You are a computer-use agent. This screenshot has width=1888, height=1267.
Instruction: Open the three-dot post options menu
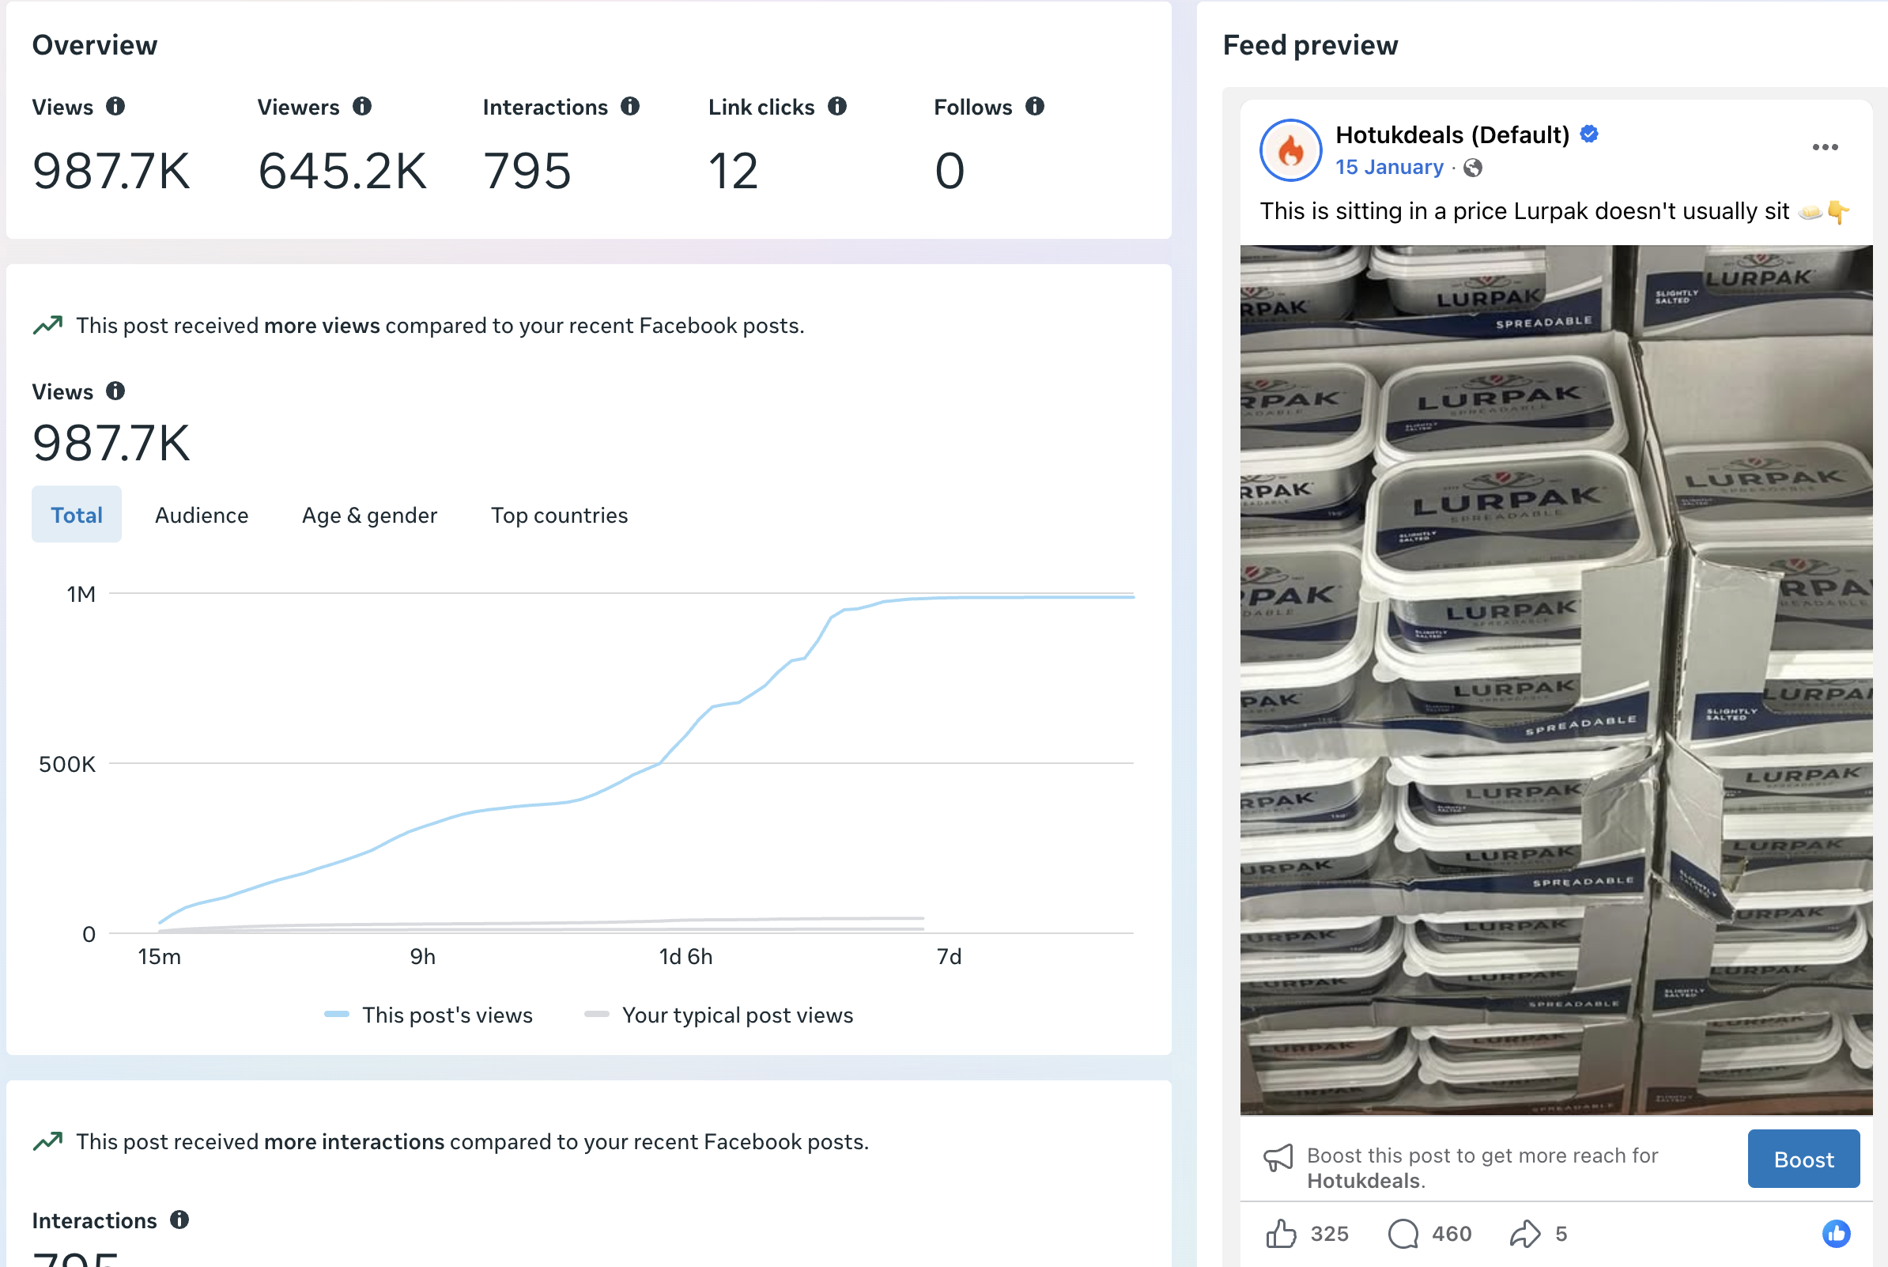pos(1825,147)
